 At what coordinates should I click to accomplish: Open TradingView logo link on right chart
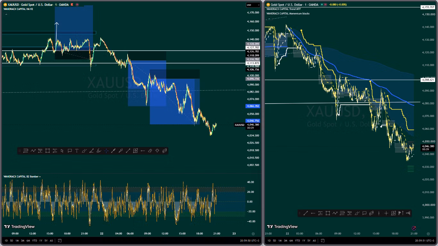coord(282,226)
